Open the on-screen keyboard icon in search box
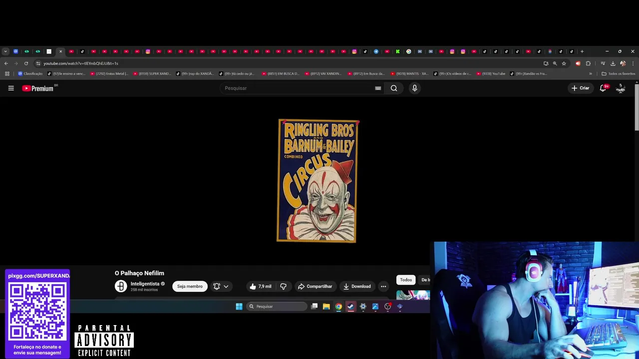The height and width of the screenshot is (359, 639). click(x=378, y=88)
